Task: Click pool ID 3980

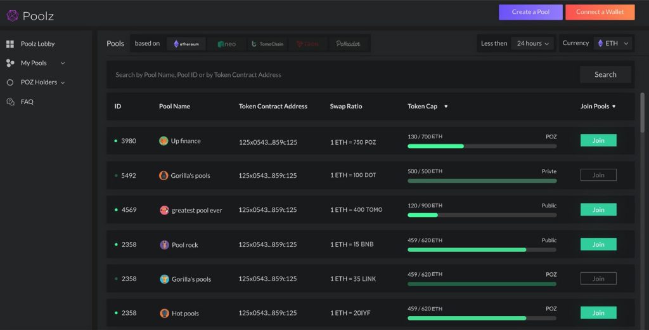Action: tap(129, 141)
